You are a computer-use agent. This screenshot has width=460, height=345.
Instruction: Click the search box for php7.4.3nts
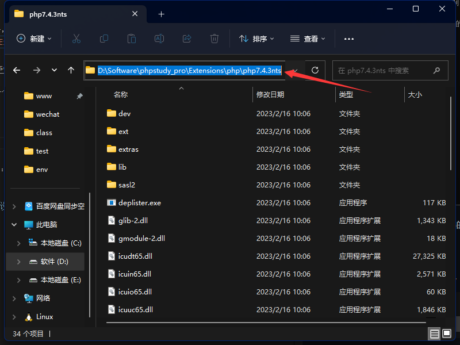pos(390,70)
